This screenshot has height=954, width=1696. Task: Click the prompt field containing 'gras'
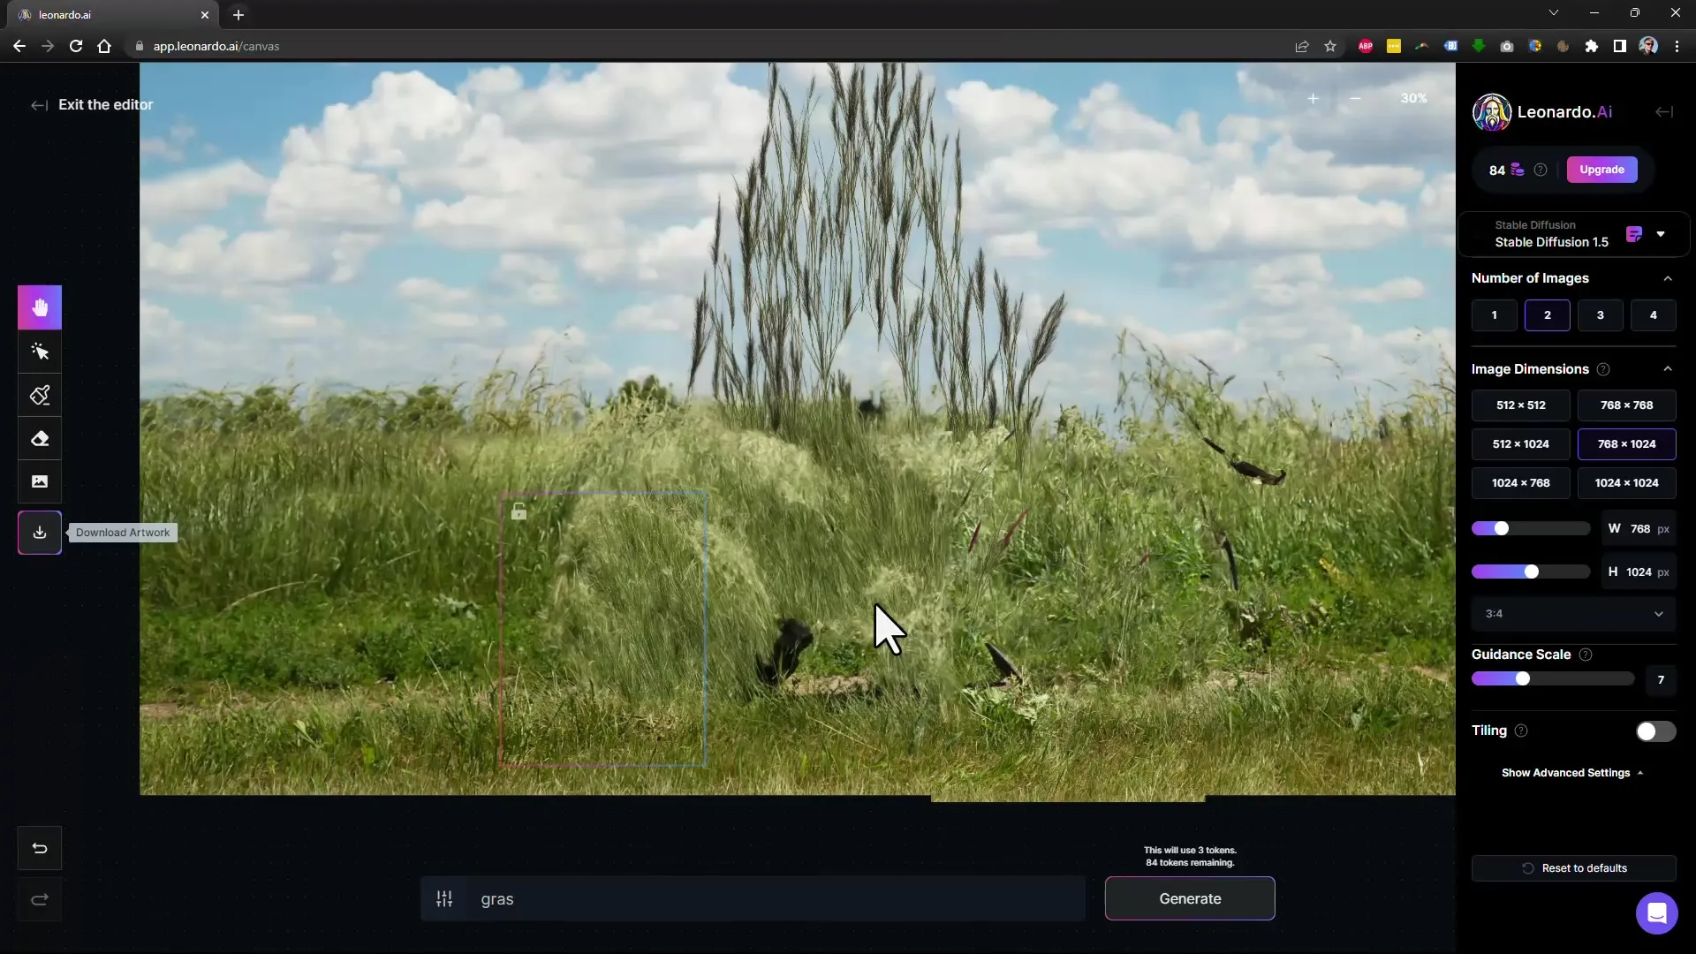776,899
